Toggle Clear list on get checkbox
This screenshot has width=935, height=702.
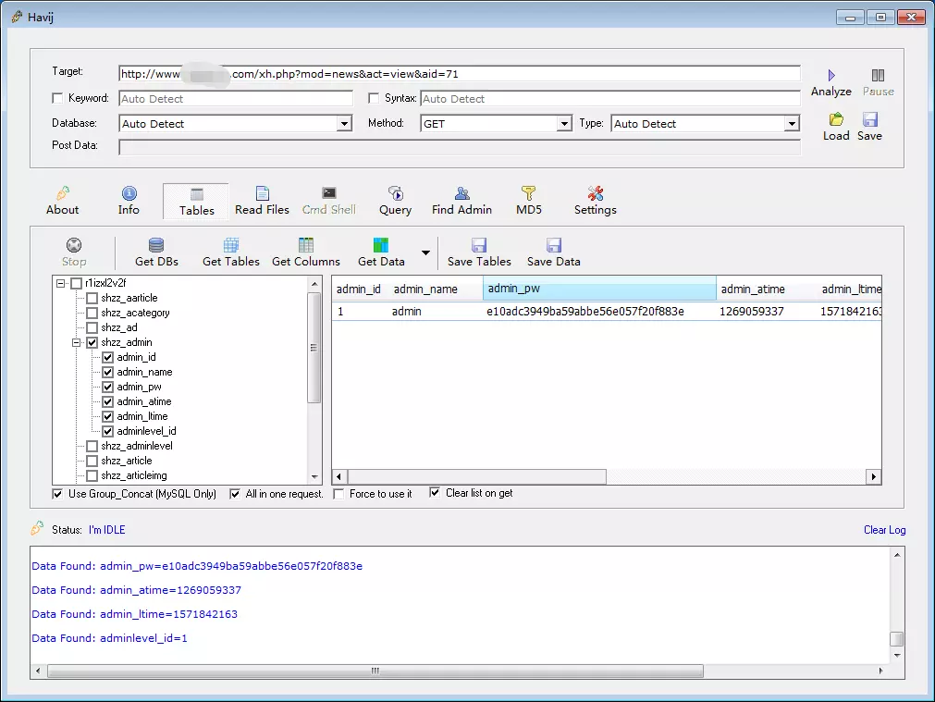(435, 493)
